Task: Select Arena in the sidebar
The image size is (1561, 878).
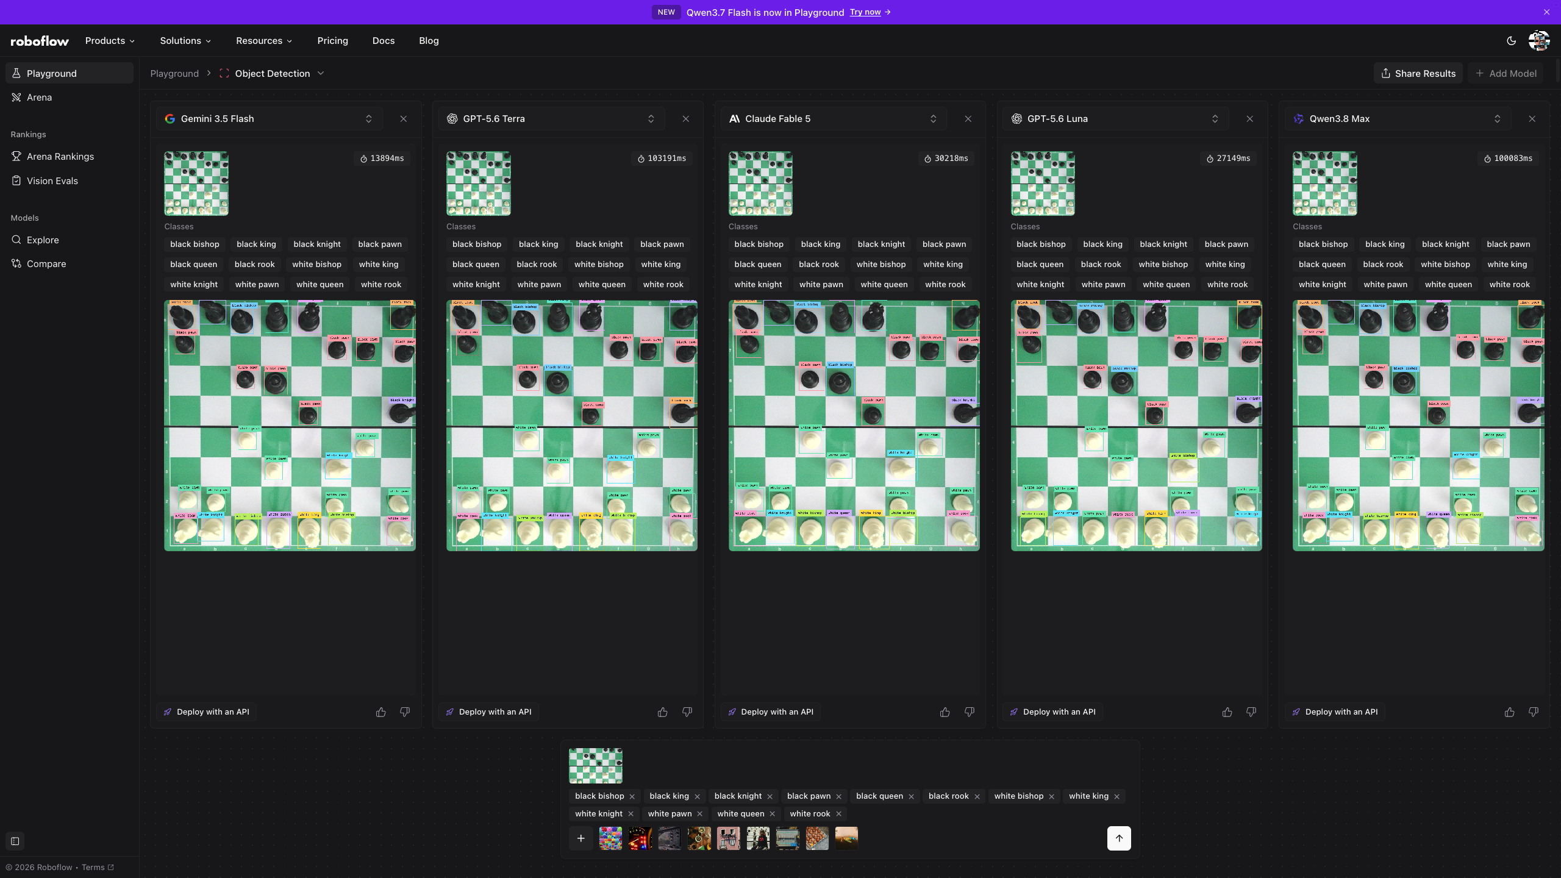Action: (x=70, y=98)
